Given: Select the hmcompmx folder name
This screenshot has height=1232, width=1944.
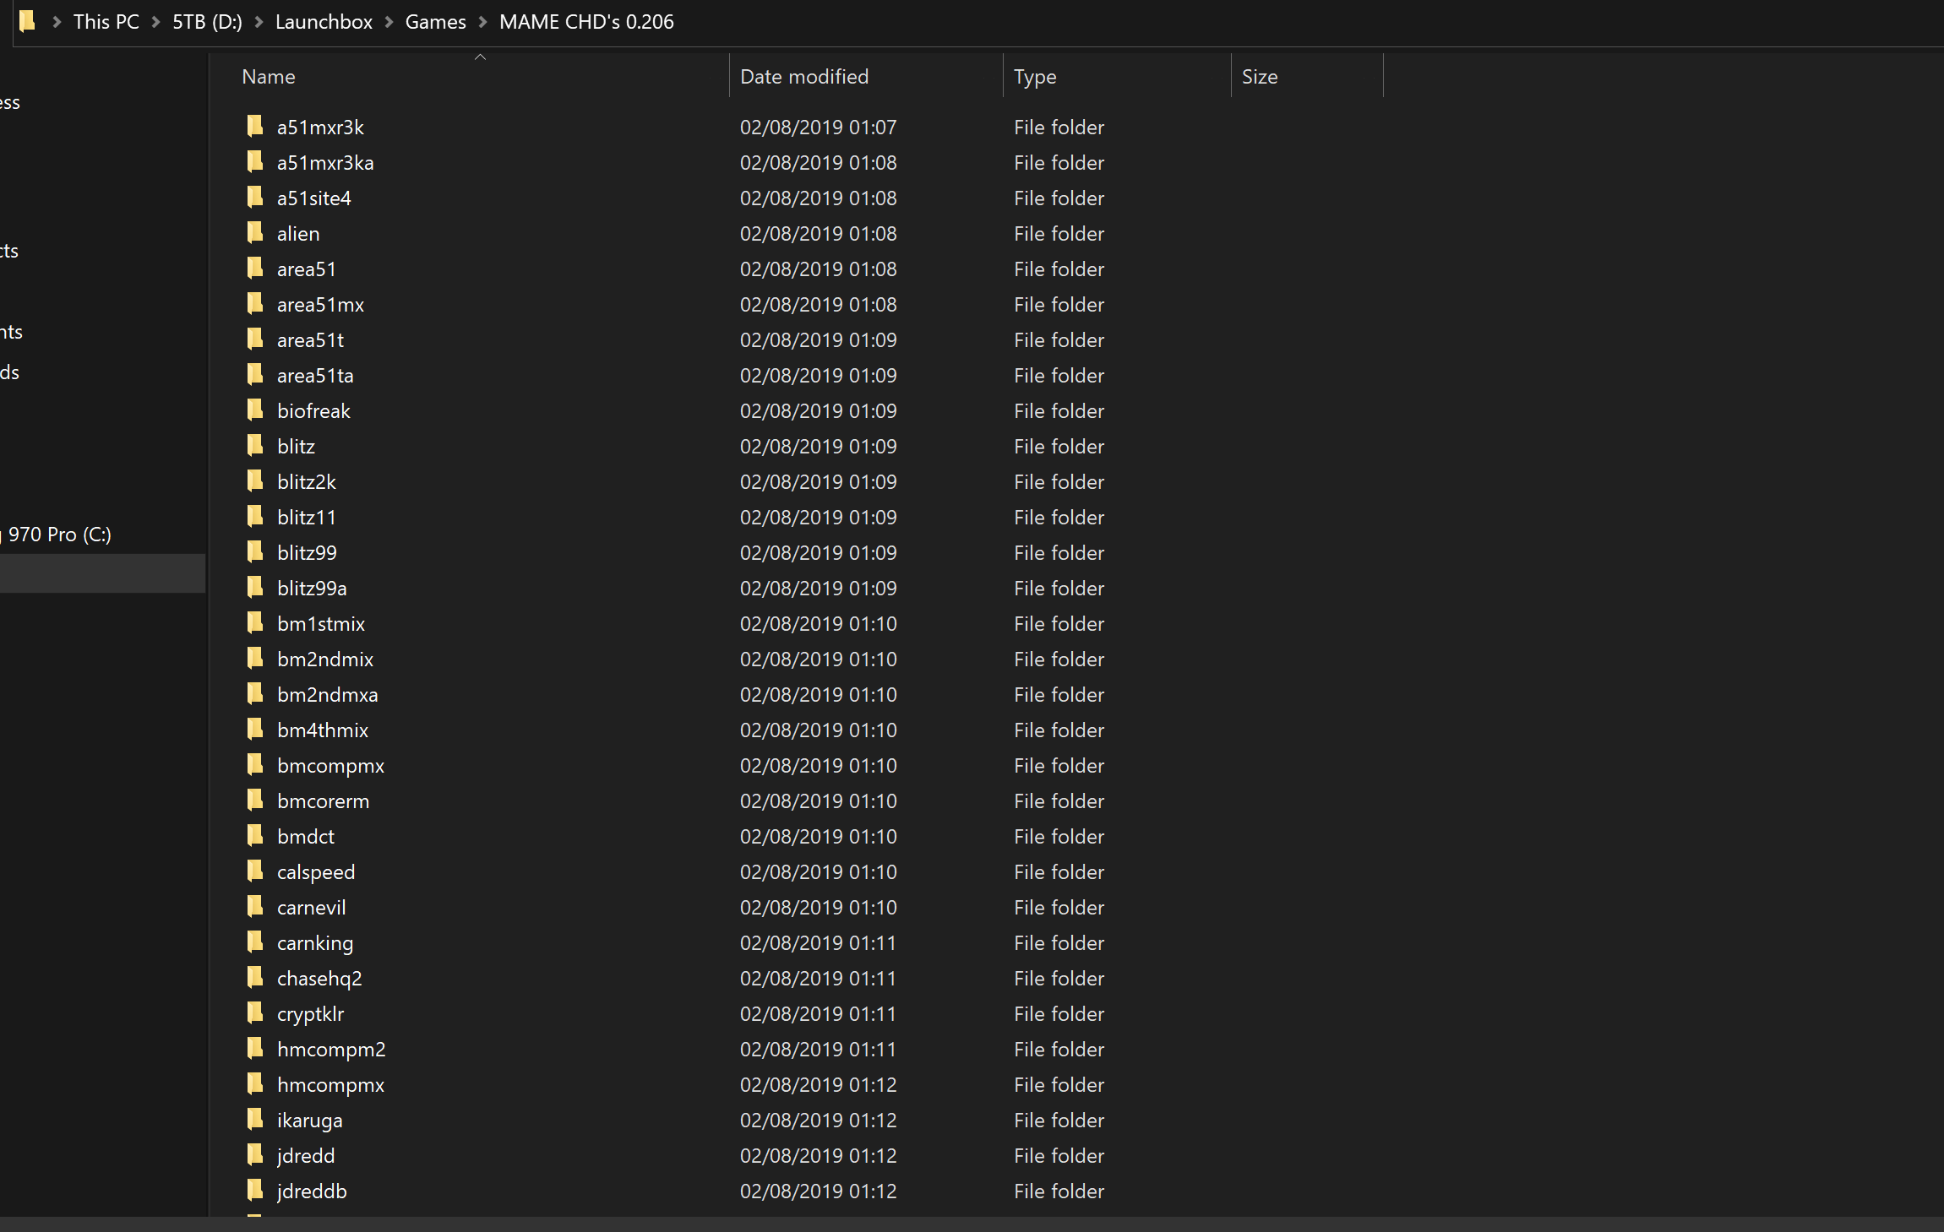Looking at the screenshot, I should [x=330, y=1085].
